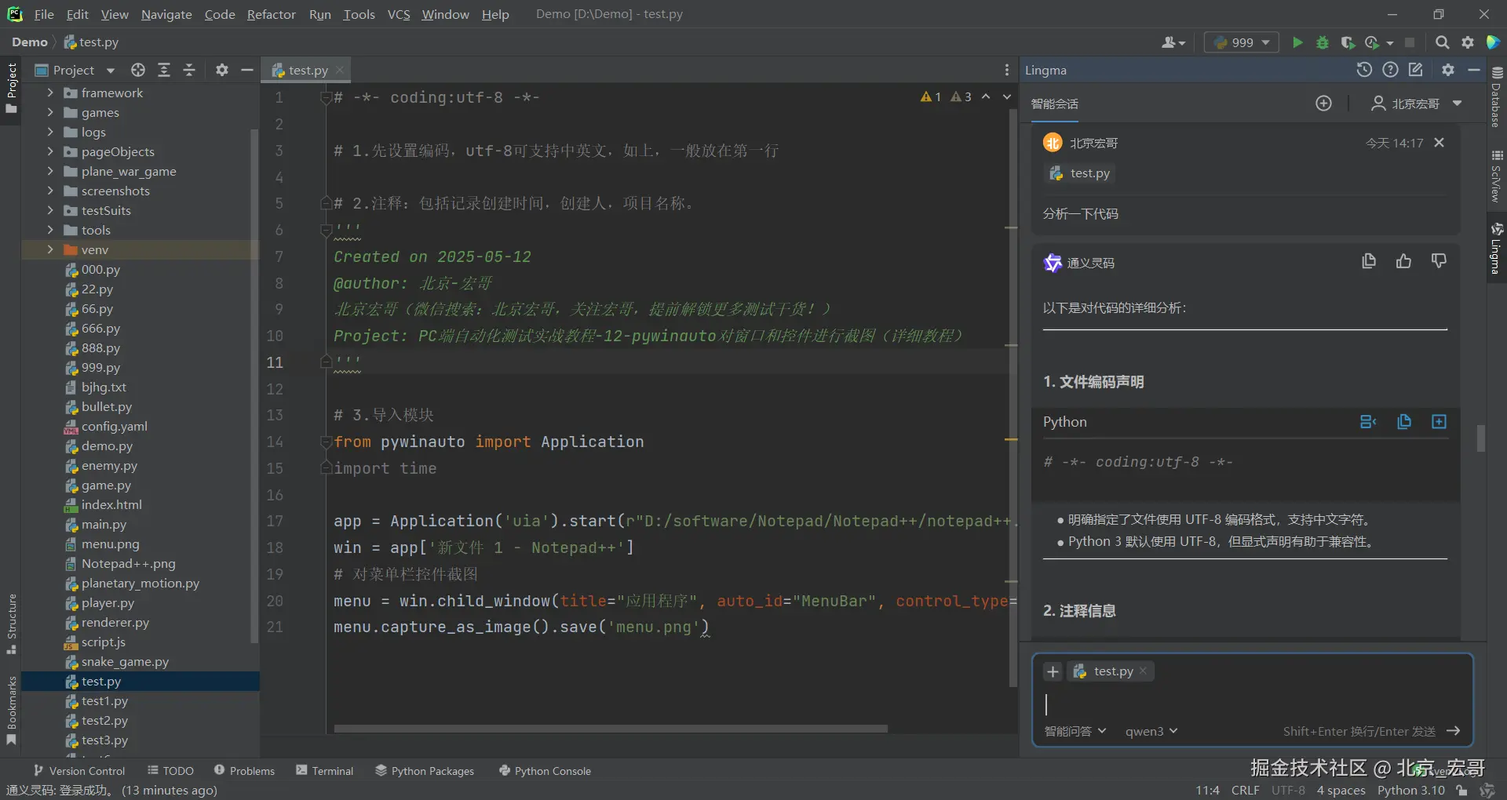Open the VCS menu
This screenshot has height=800, width=1507.
click(x=399, y=14)
